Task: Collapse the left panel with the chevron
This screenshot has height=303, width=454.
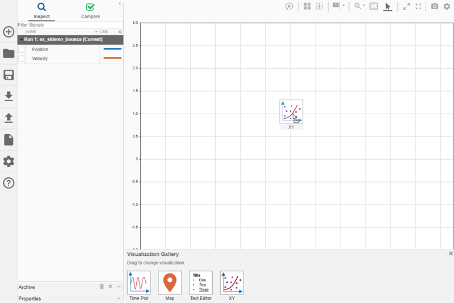Action: coord(120,3)
